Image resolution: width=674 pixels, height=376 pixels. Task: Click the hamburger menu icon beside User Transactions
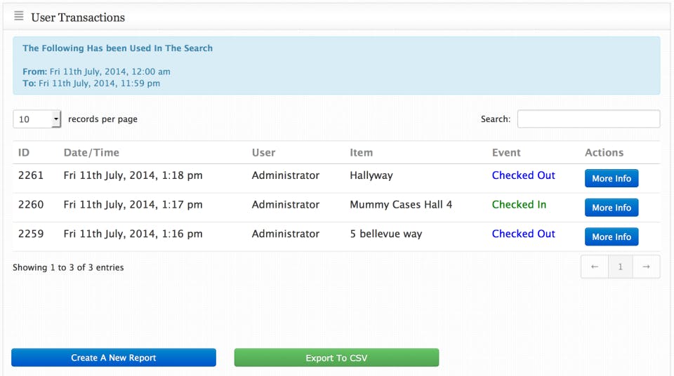click(x=19, y=16)
